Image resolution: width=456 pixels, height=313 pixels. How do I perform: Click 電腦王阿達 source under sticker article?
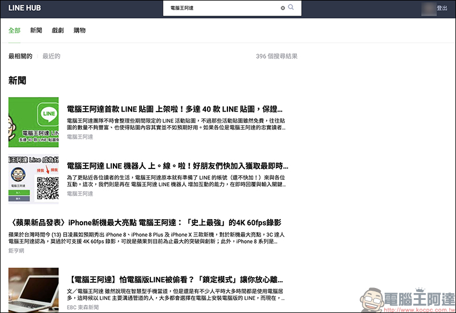click(80, 137)
